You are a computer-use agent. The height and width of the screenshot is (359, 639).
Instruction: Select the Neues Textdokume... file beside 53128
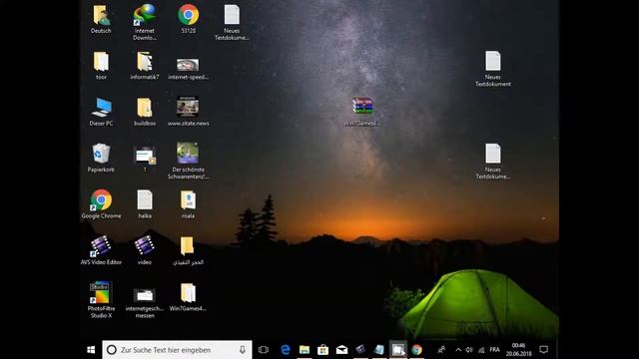pyautogui.click(x=232, y=15)
